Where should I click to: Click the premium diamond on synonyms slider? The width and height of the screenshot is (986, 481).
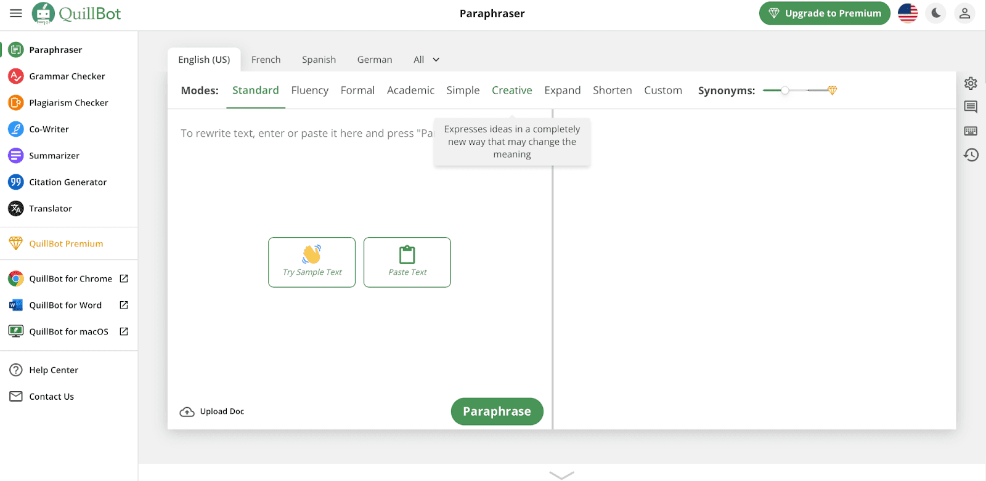(832, 91)
